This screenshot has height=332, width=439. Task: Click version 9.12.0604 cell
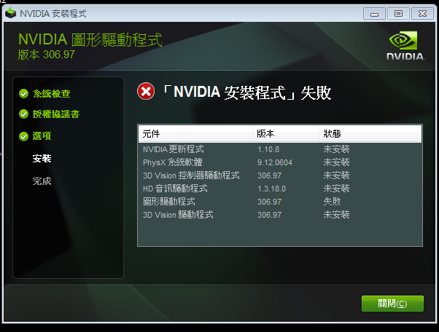click(x=275, y=162)
